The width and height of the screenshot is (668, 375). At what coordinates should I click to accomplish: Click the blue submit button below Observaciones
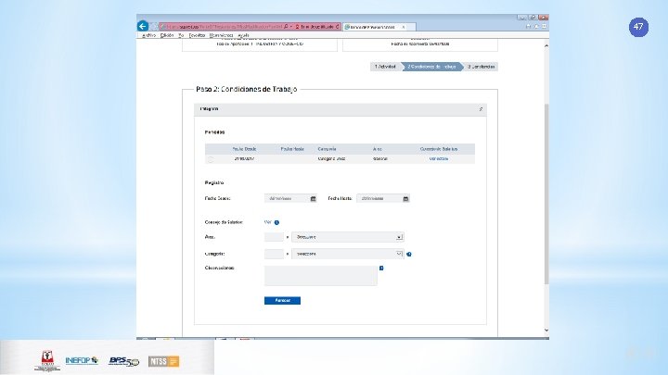pos(282,301)
